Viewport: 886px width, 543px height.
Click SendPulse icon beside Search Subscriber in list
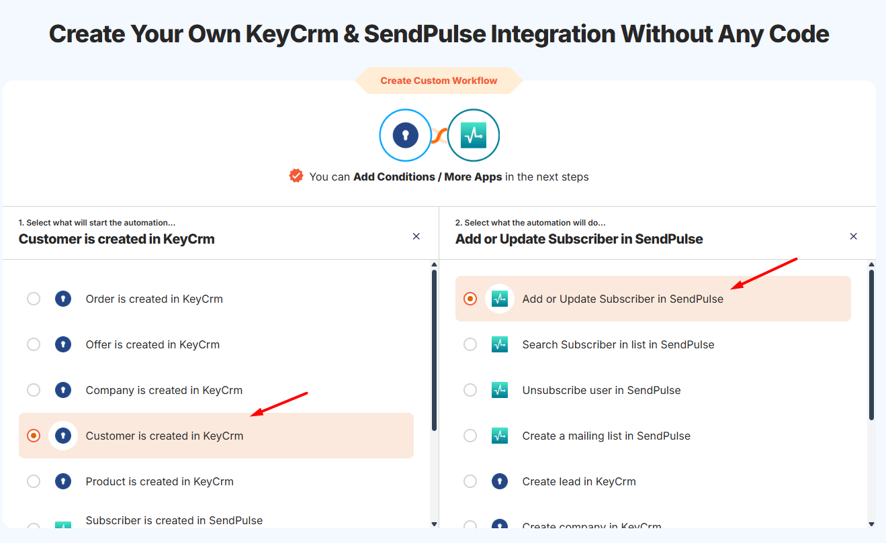click(x=500, y=344)
